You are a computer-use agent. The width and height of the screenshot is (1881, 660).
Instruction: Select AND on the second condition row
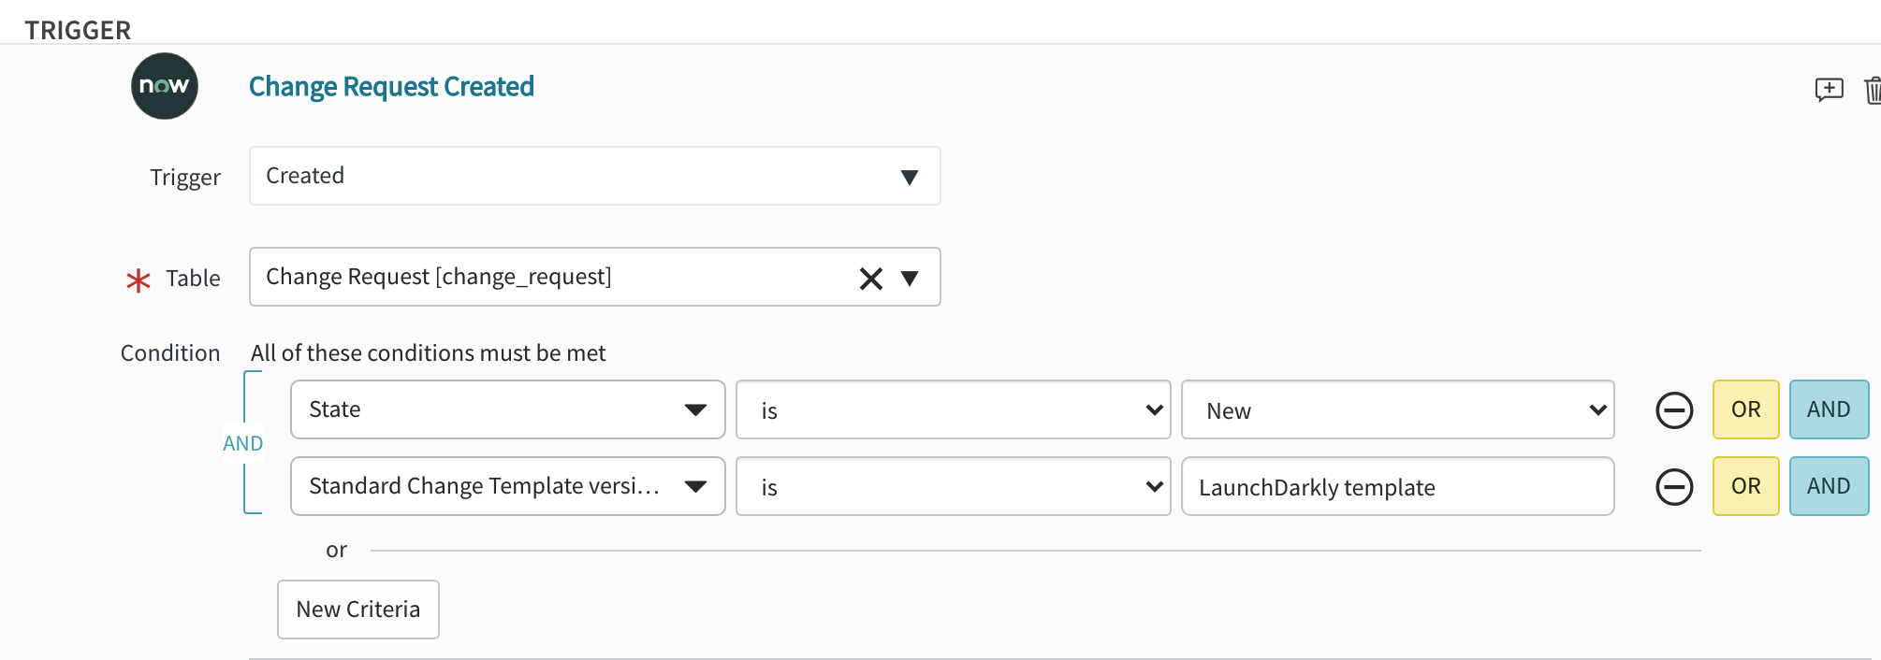(x=1829, y=486)
